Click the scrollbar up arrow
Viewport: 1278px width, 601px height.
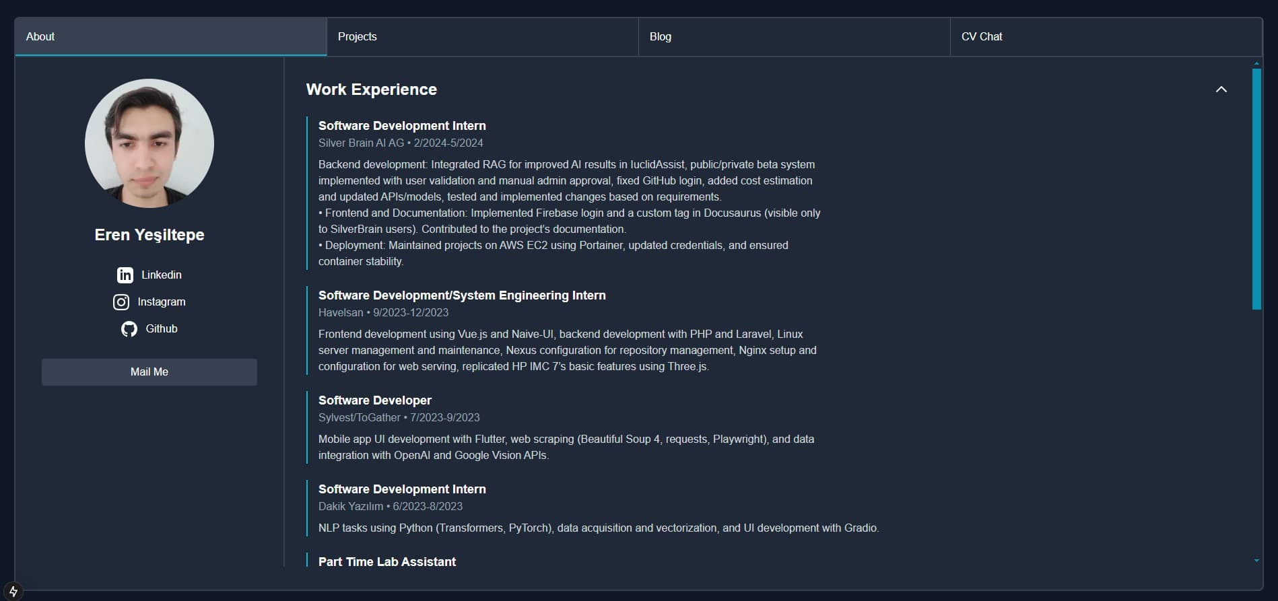[1256, 63]
